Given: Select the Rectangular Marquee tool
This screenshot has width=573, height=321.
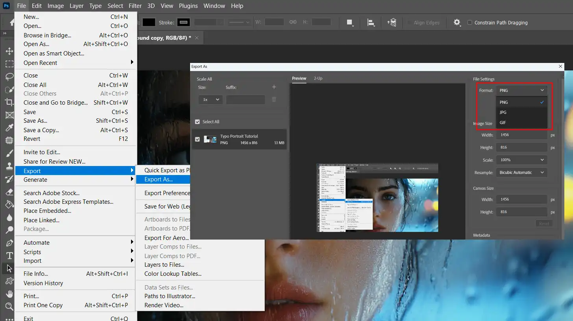Looking at the screenshot, I should (x=9, y=64).
